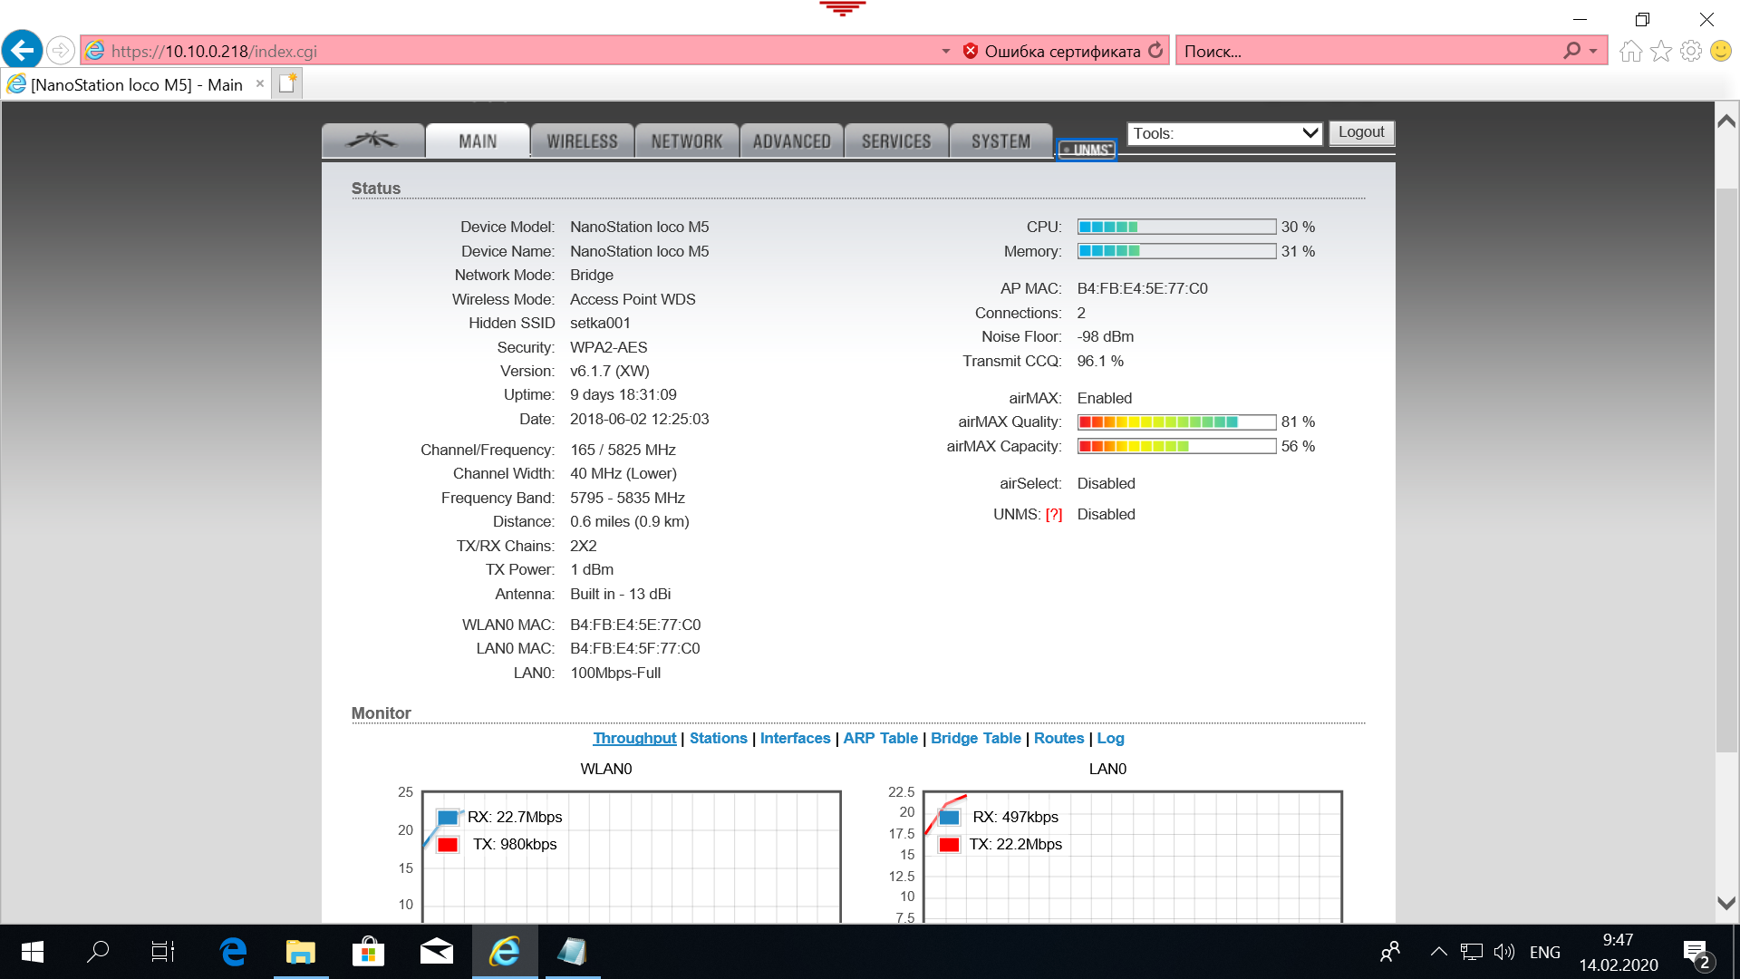Open the Bridge Table link
This screenshot has height=979, width=1740.
tap(975, 738)
